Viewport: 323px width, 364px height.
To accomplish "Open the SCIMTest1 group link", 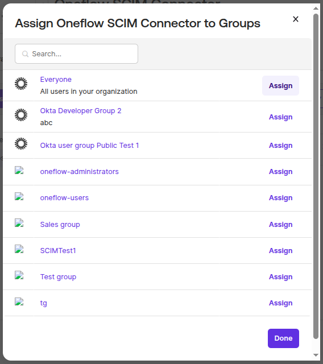I will coord(58,251).
